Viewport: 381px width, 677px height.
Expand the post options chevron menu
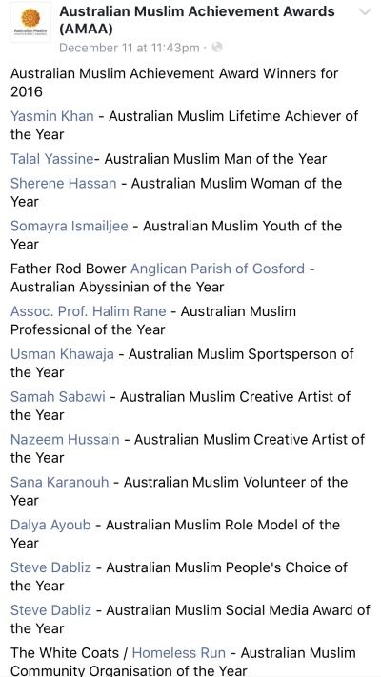[x=365, y=12]
